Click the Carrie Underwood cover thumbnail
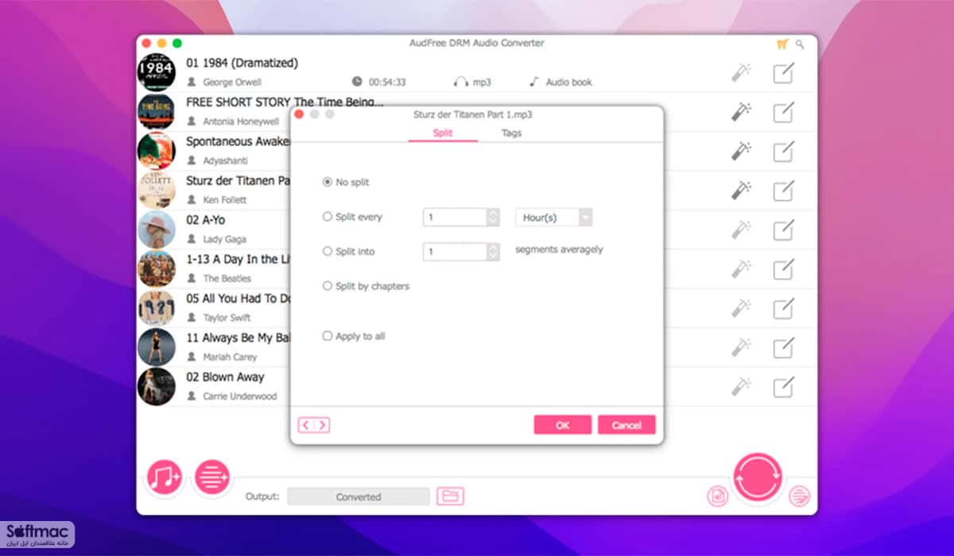Viewport: 954px width, 556px height. pos(156,387)
